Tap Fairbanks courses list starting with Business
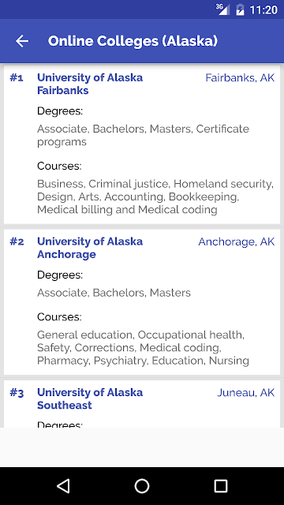Viewport: 284px width, 505px height. pyautogui.click(x=155, y=196)
